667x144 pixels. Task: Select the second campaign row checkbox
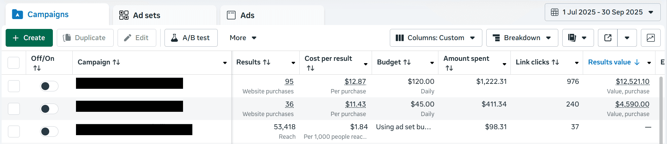[x=14, y=109]
